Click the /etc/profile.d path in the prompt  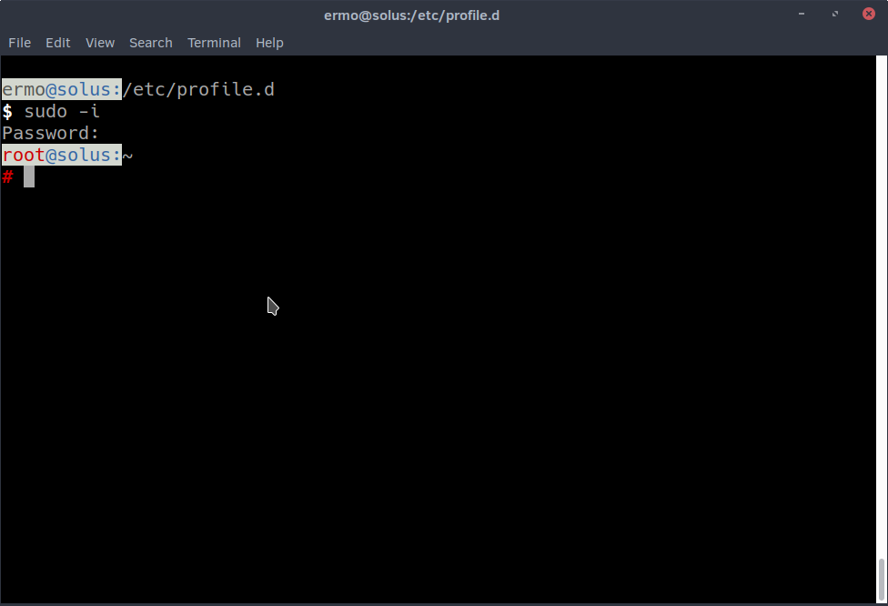click(x=198, y=89)
